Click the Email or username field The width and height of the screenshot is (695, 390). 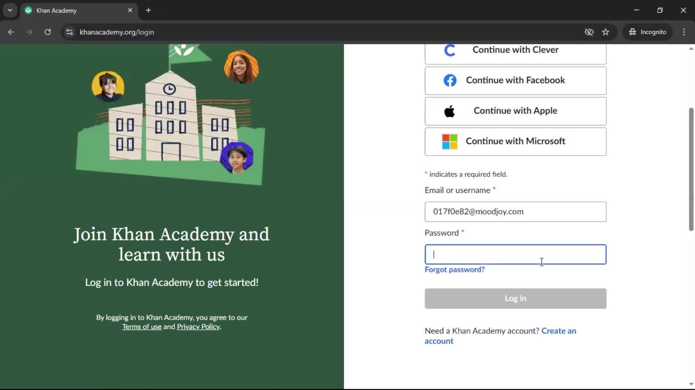pos(515,212)
